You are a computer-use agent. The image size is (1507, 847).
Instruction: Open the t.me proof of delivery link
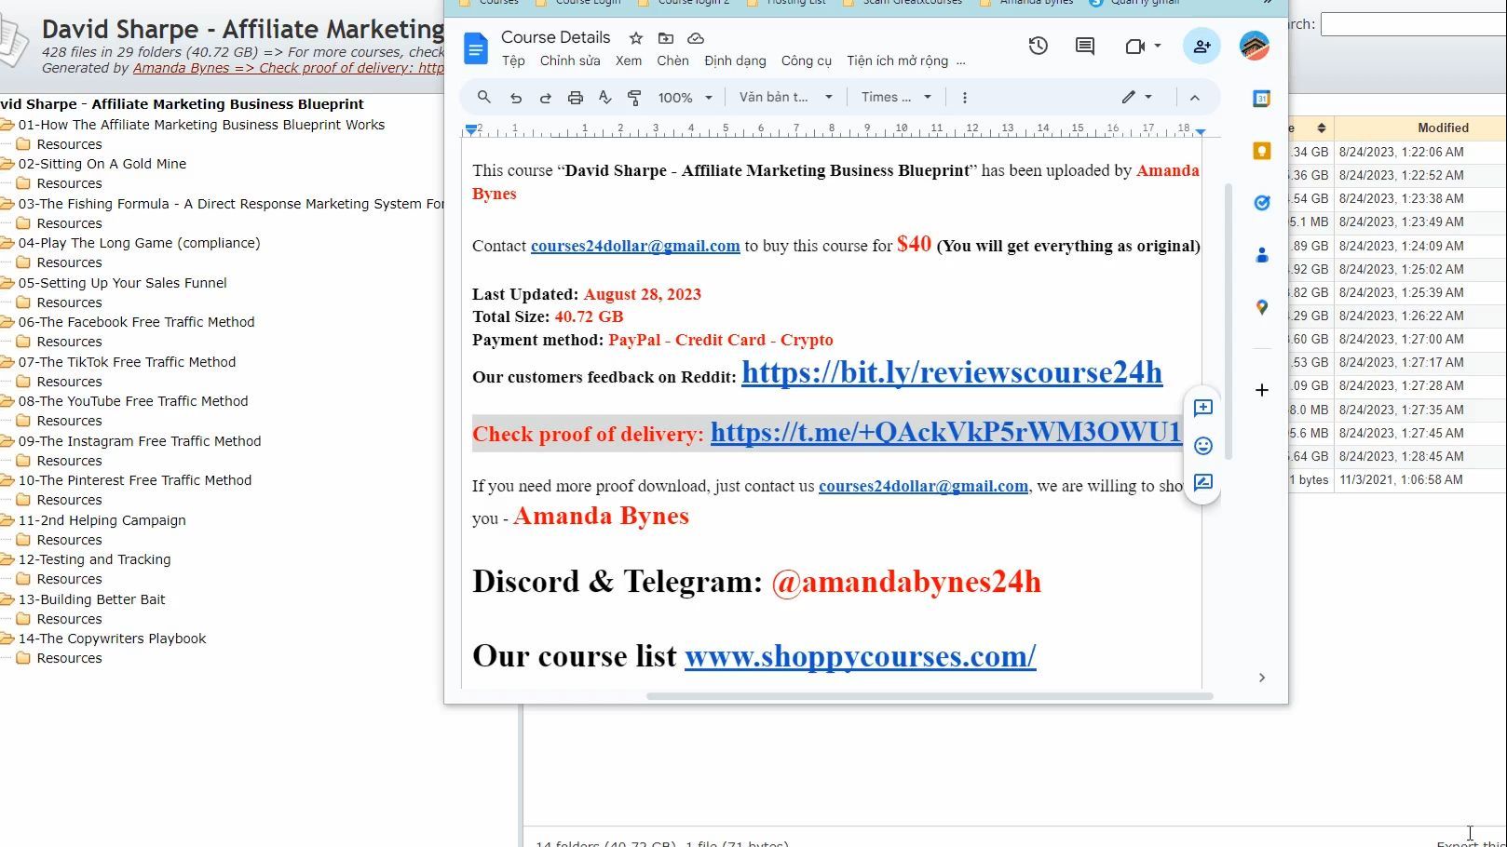(x=946, y=432)
